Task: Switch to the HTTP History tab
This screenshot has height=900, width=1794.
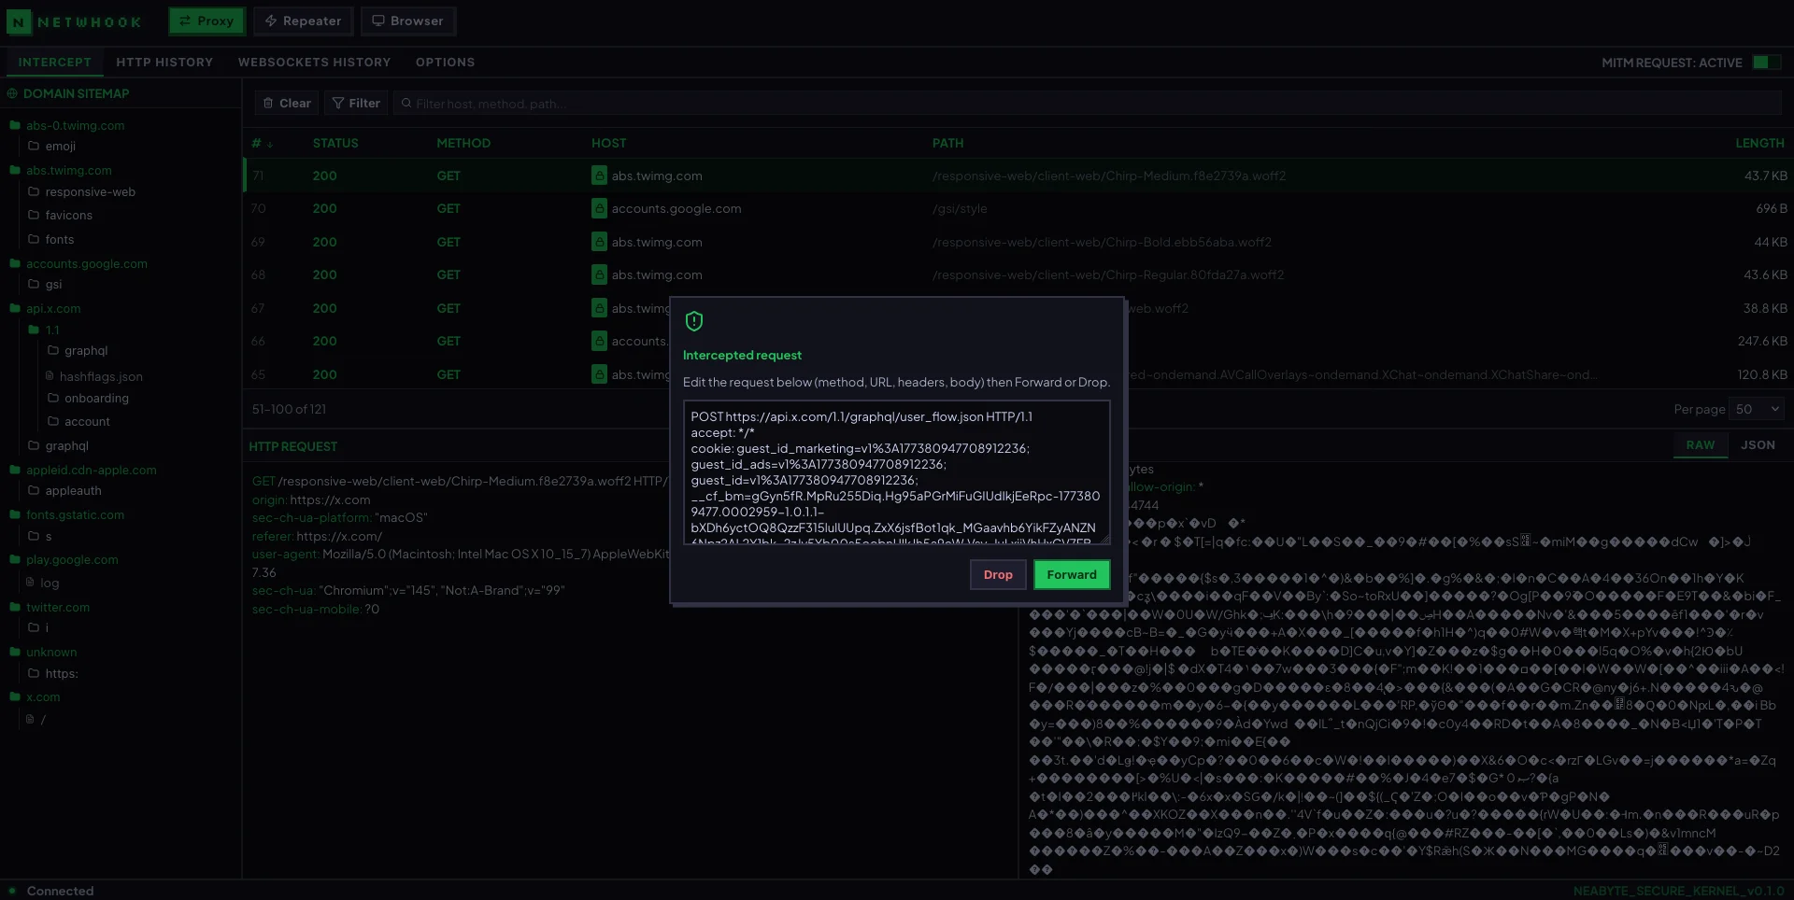Action: tap(164, 62)
